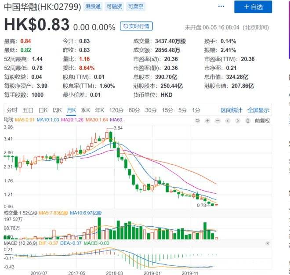The height and width of the screenshot is (275, 290).
Task: Click the 港股通 tag
Action: pyautogui.click(x=93, y=7)
